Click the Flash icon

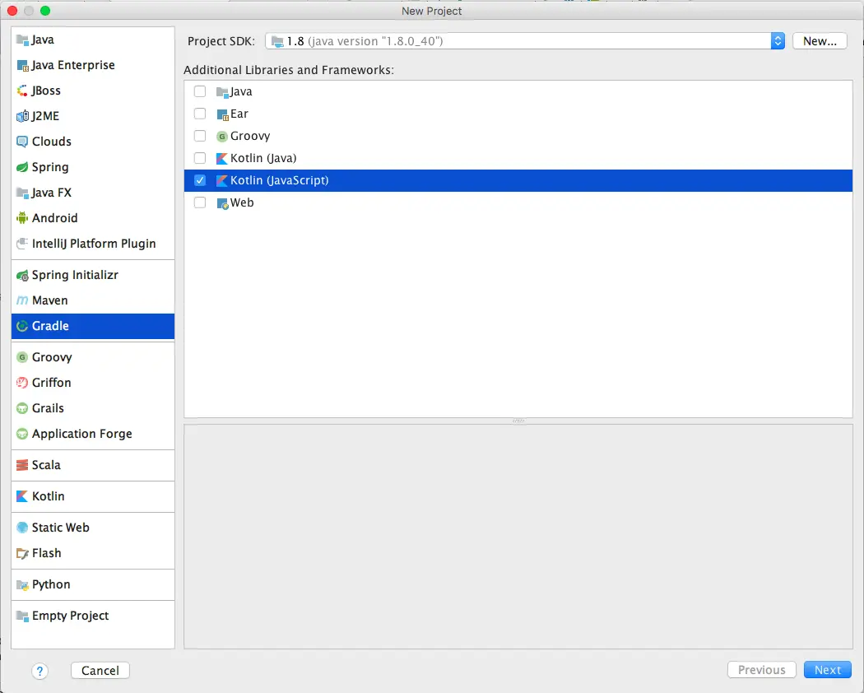[x=22, y=554]
